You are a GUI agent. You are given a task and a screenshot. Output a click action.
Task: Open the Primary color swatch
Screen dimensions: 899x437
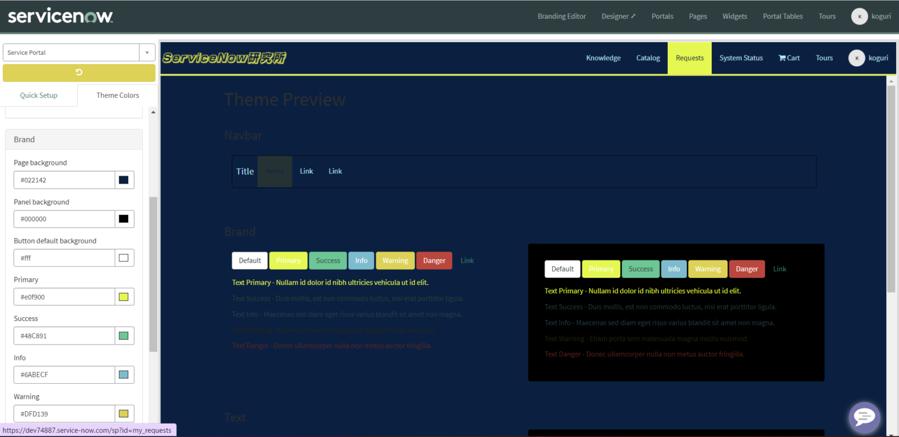coord(123,297)
